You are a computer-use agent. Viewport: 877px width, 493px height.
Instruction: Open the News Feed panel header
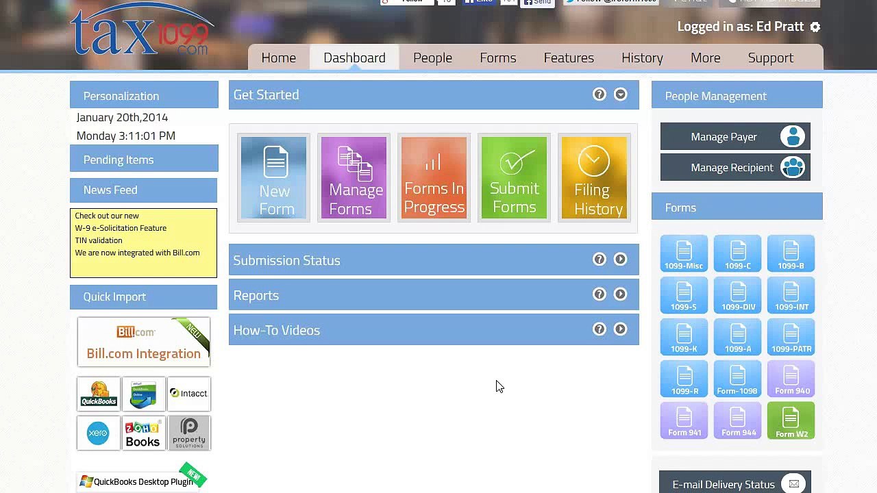click(144, 190)
